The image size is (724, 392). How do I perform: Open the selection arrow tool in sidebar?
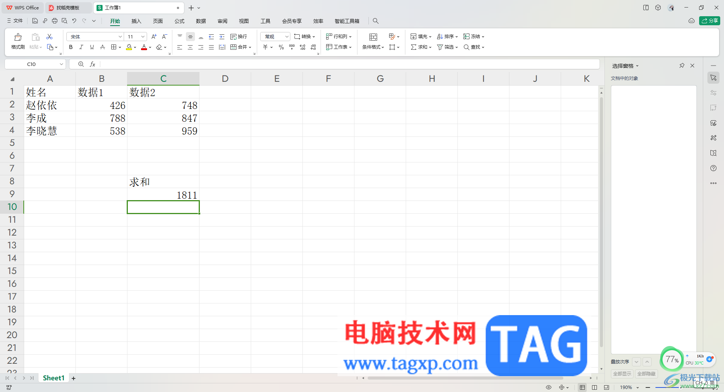click(x=713, y=78)
